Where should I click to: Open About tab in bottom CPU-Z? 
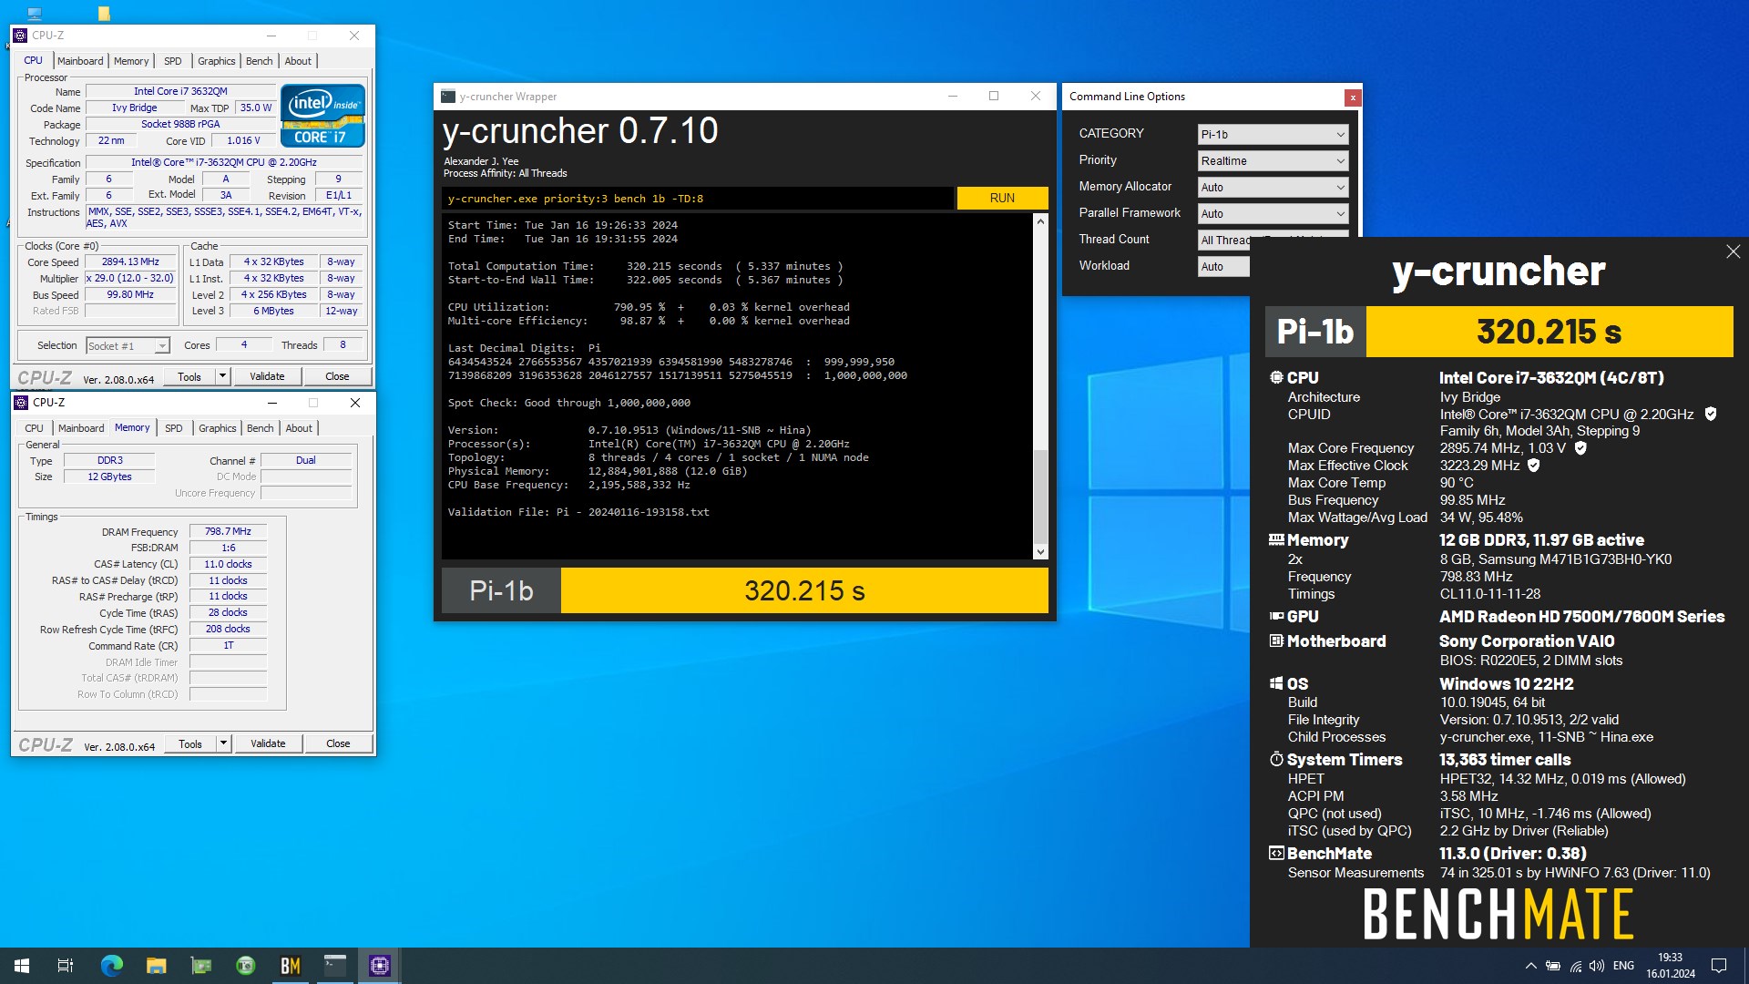tap(299, 428)
